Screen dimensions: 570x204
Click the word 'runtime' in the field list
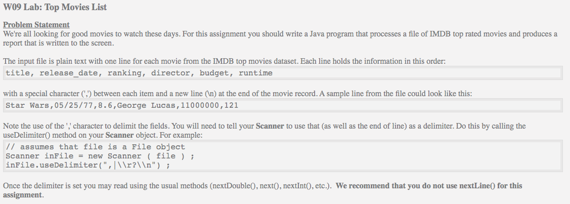pos(255,73)
